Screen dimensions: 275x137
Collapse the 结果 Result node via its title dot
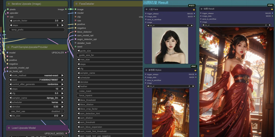point(202,9)
